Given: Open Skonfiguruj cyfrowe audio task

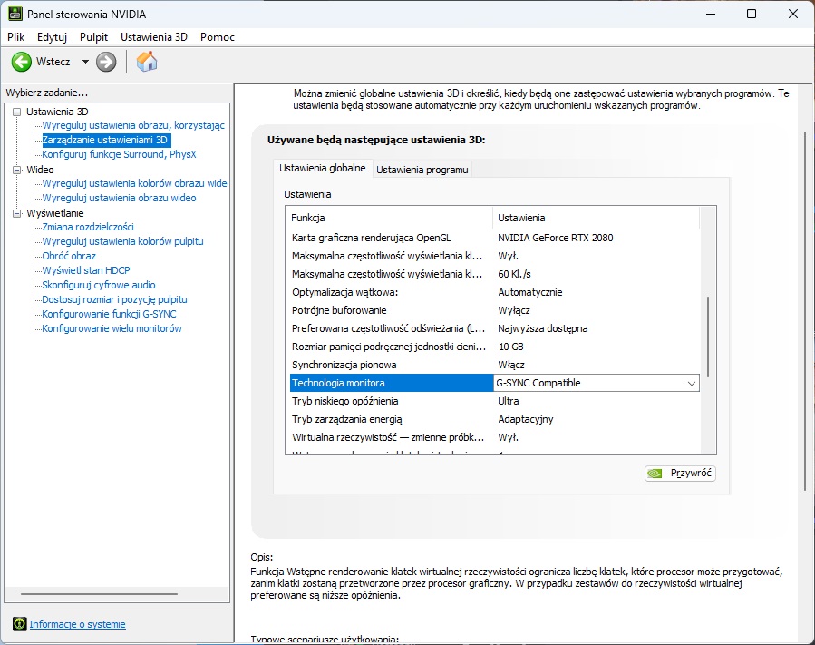Looking at the screenshot, I should [99, 285].
